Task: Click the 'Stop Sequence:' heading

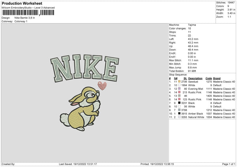Action: [x=178, y=75]
